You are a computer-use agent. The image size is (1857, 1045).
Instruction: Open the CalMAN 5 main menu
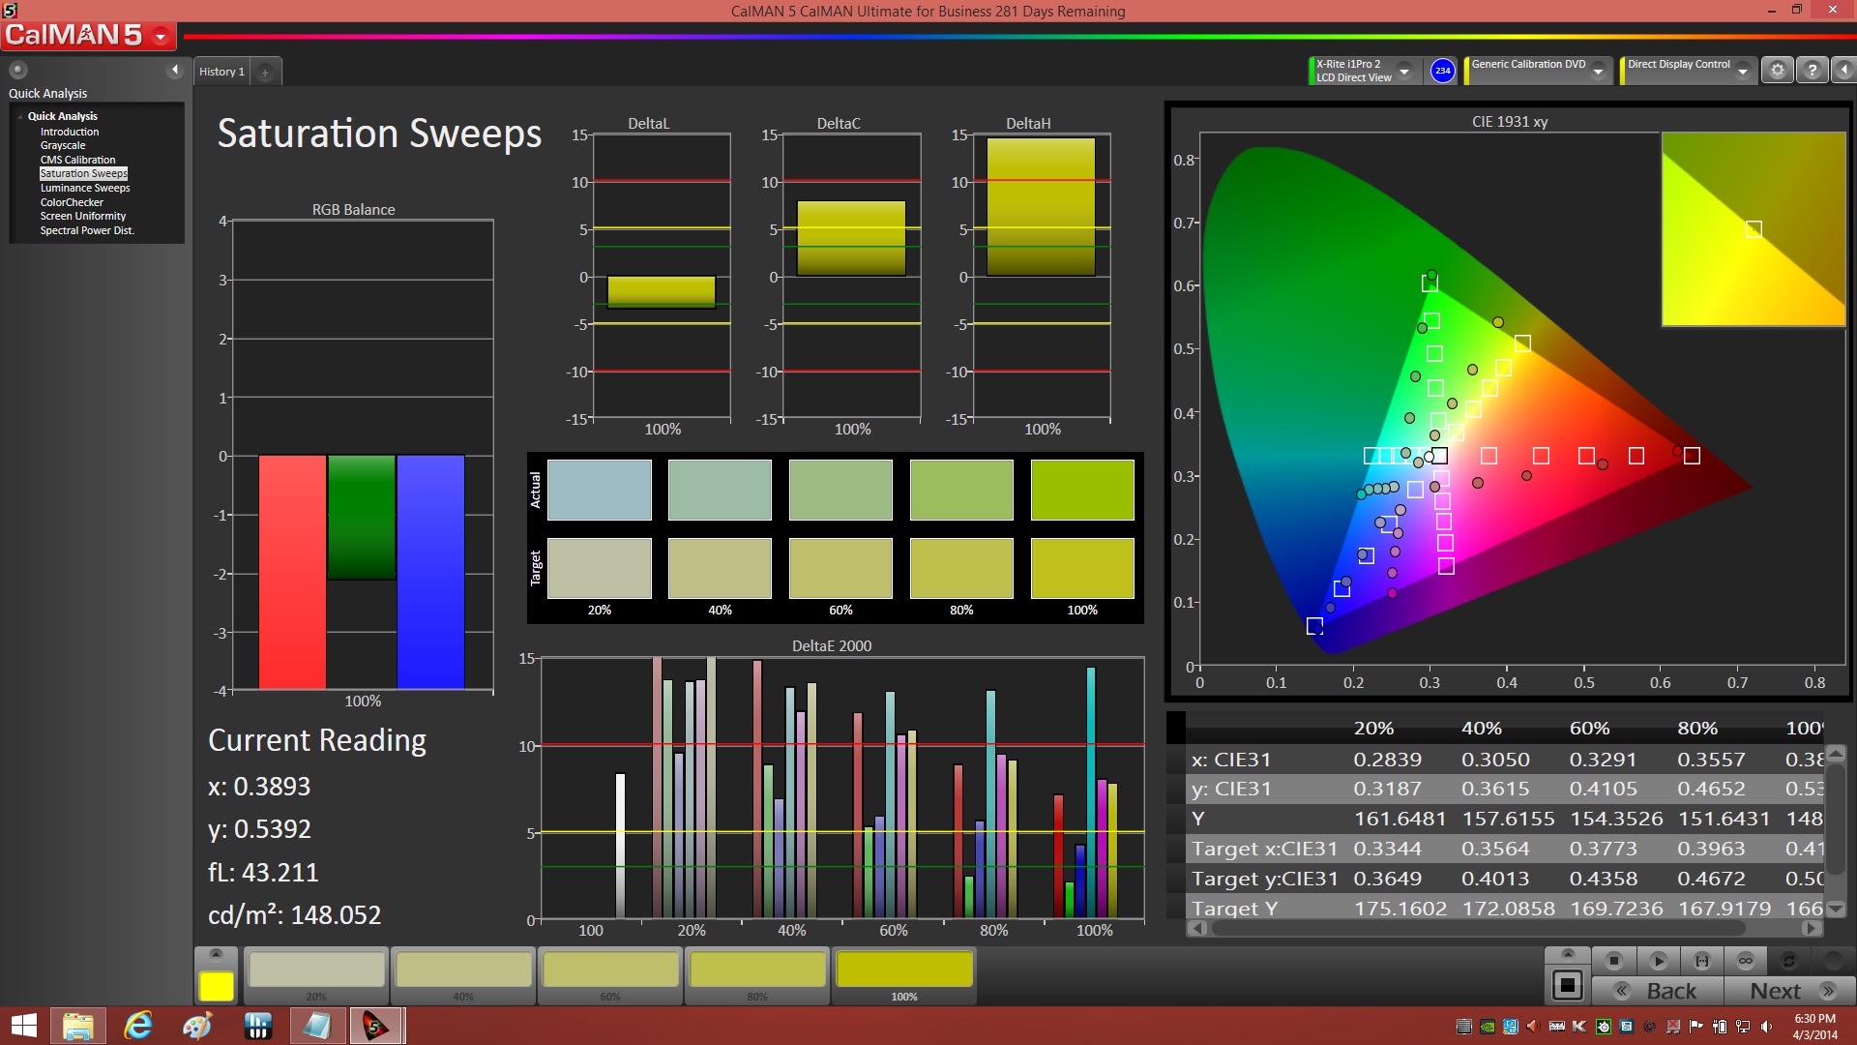[x=161, y=37]
